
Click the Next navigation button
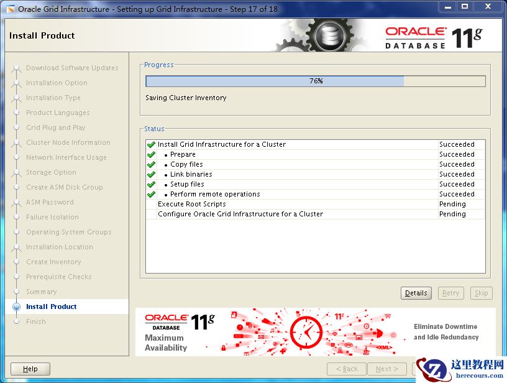(386, 369)
